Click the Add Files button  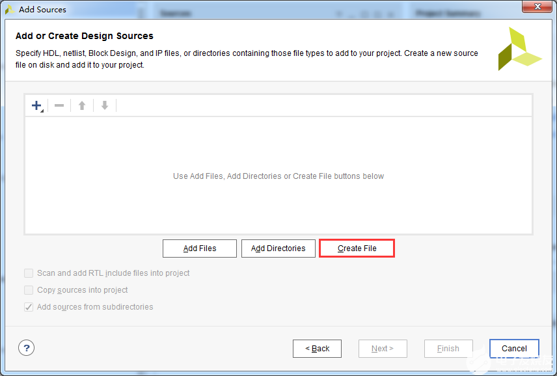pos(200,248)
